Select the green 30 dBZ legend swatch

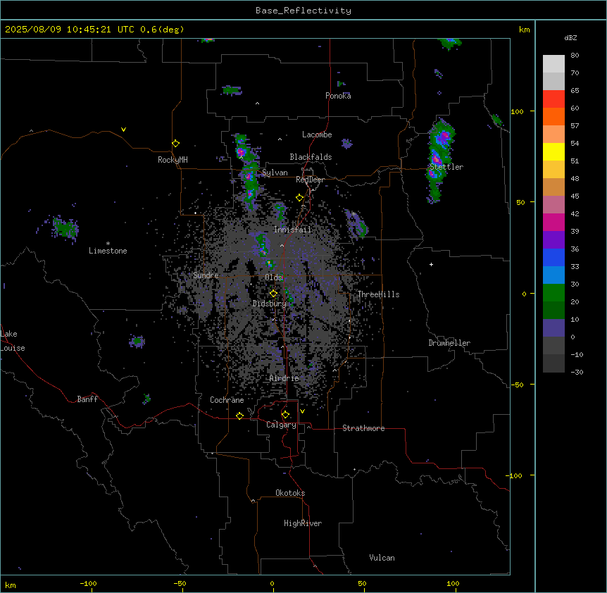tap(553, 293)
